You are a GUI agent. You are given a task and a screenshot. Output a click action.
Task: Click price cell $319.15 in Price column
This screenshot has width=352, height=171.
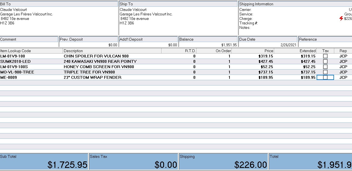coord(266,56)
